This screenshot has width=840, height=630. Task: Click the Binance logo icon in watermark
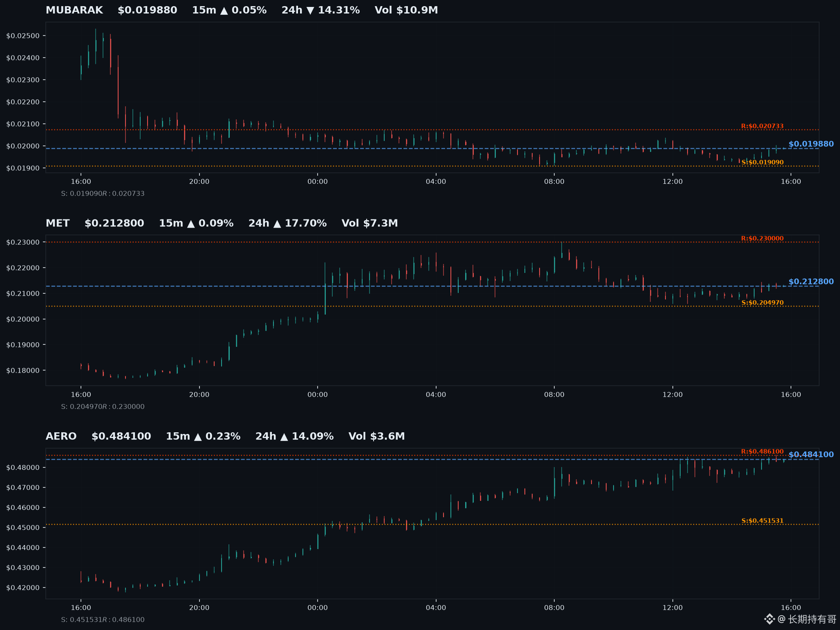(769, 619)
